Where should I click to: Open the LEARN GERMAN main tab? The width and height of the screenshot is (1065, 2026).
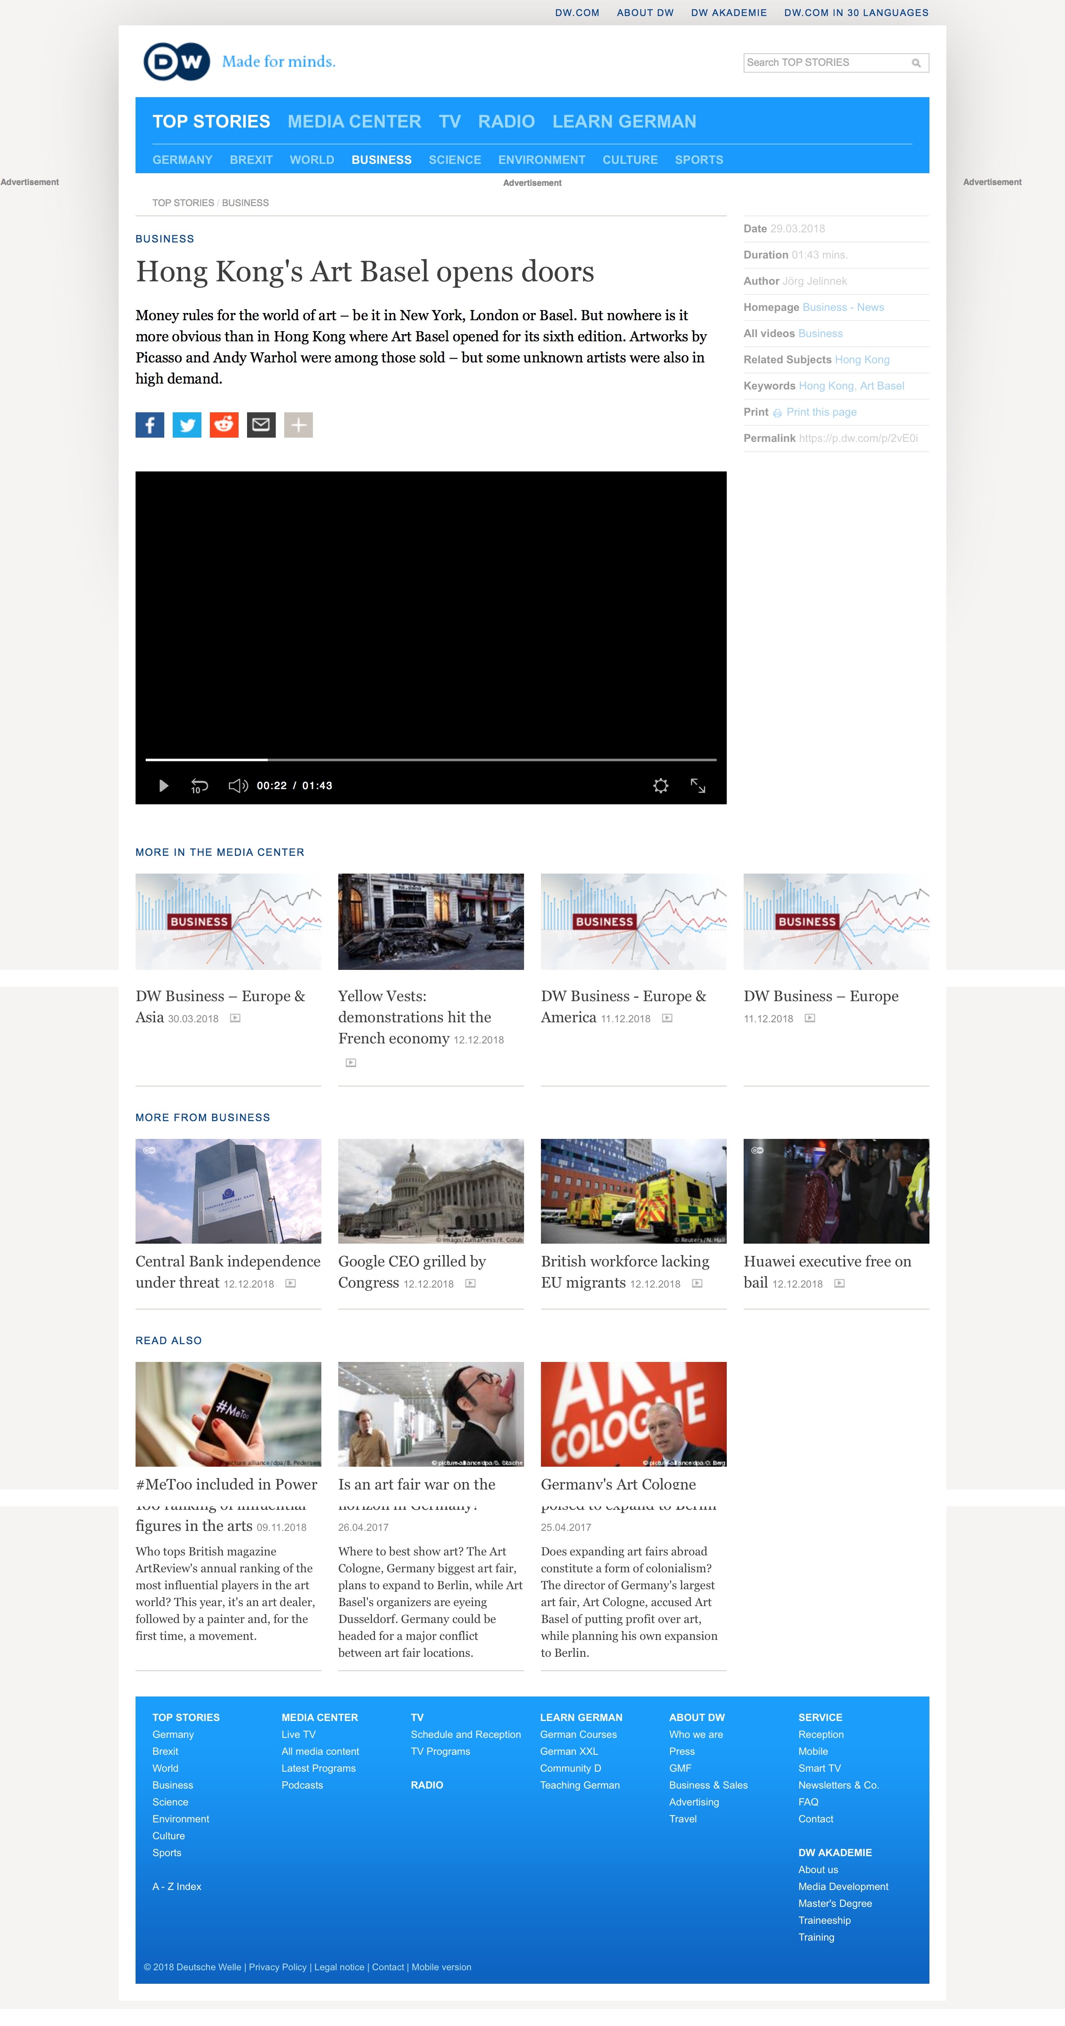(x=624, y=121)
